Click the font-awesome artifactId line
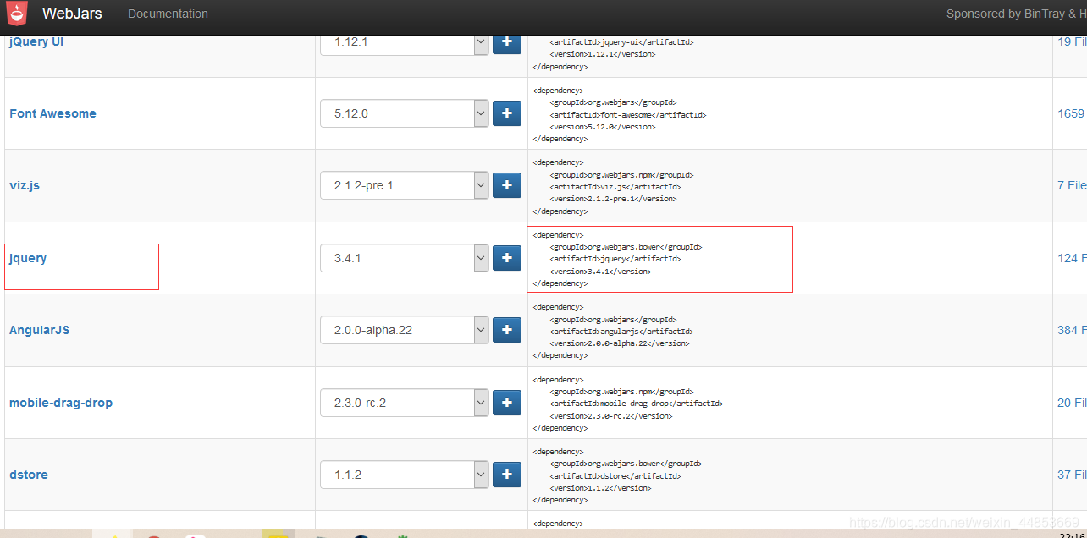 (627, 115)
